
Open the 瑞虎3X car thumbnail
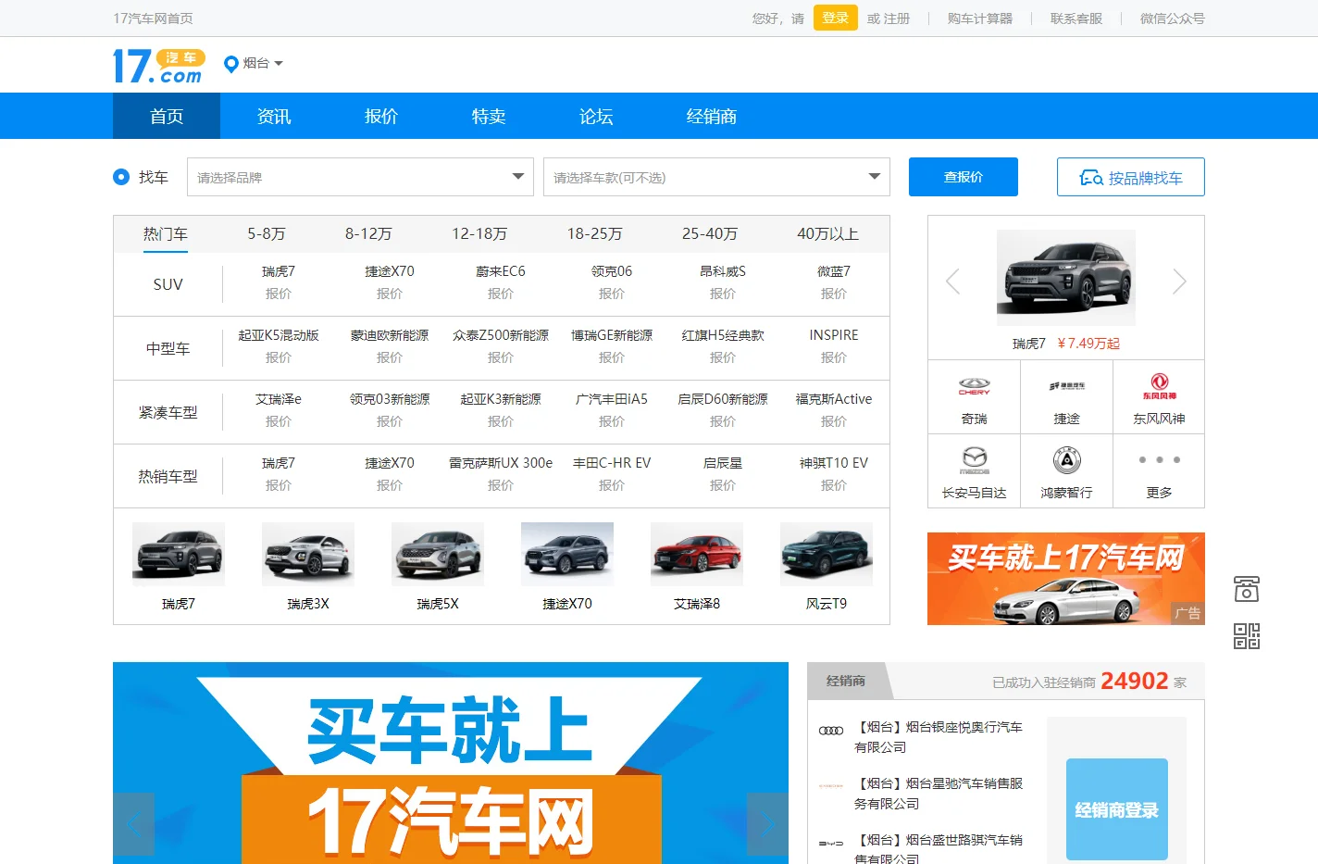click(308, 554)
